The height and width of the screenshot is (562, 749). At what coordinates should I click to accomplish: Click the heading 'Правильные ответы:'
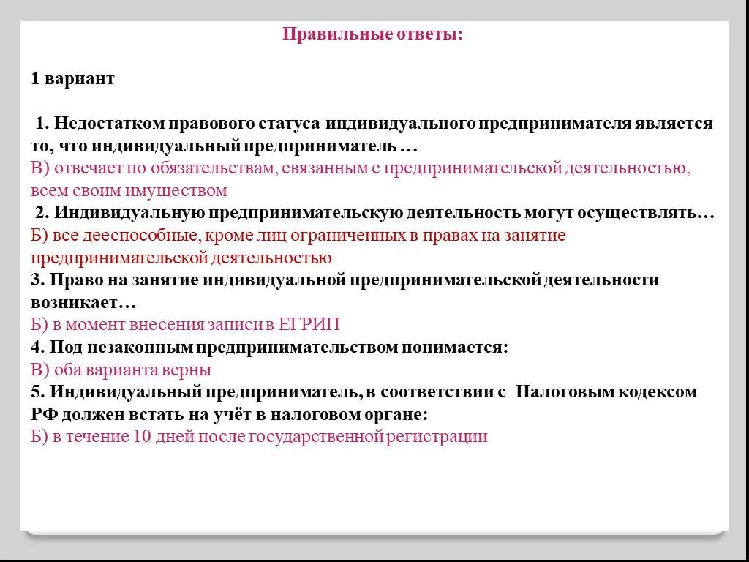(372, 34)
